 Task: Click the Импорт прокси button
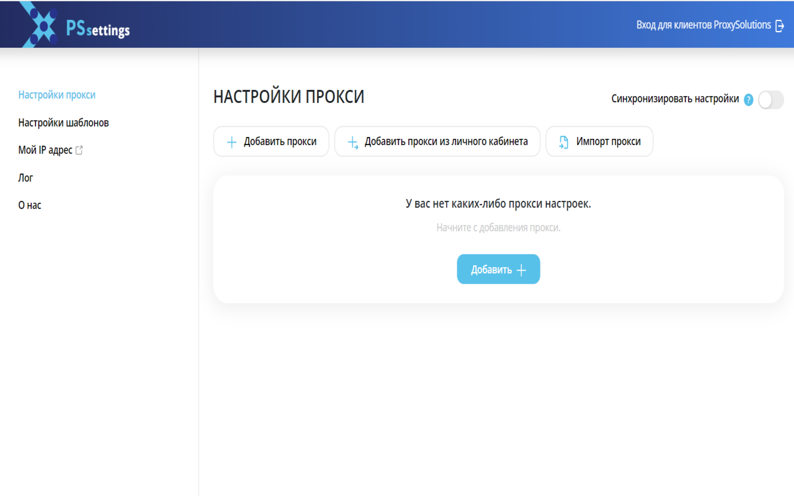tap(599, 141)
